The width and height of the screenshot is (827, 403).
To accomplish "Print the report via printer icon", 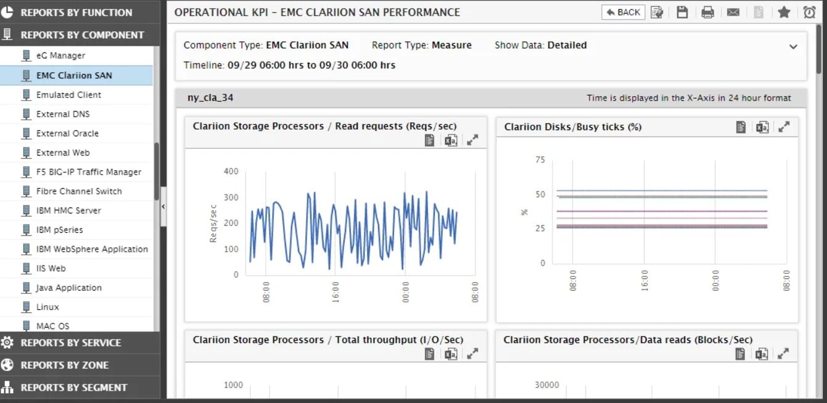I will tap(707, 12).
